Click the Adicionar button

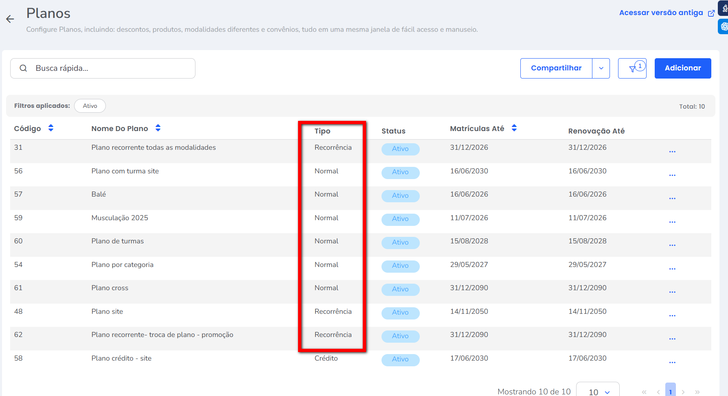point(683,68)
